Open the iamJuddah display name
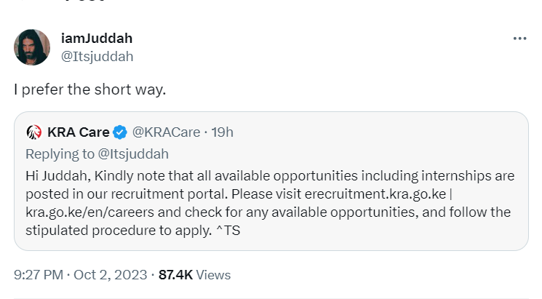This screenshot has width=542, height=299. click(97, 38)
